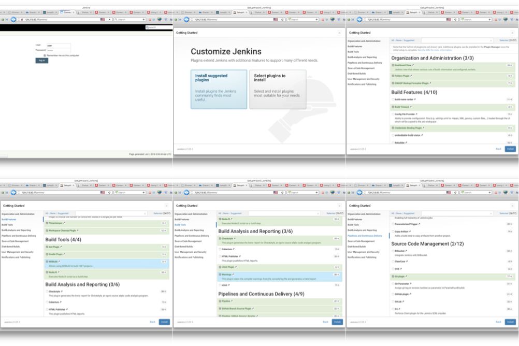Image resolution: width=519 pixels, height=346 pixels.
Task: Open xUnit external link arrow icon
Action: pos(229,285)
